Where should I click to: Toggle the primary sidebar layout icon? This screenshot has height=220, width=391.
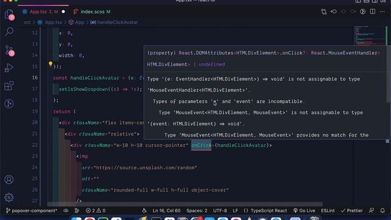point(358,1)
